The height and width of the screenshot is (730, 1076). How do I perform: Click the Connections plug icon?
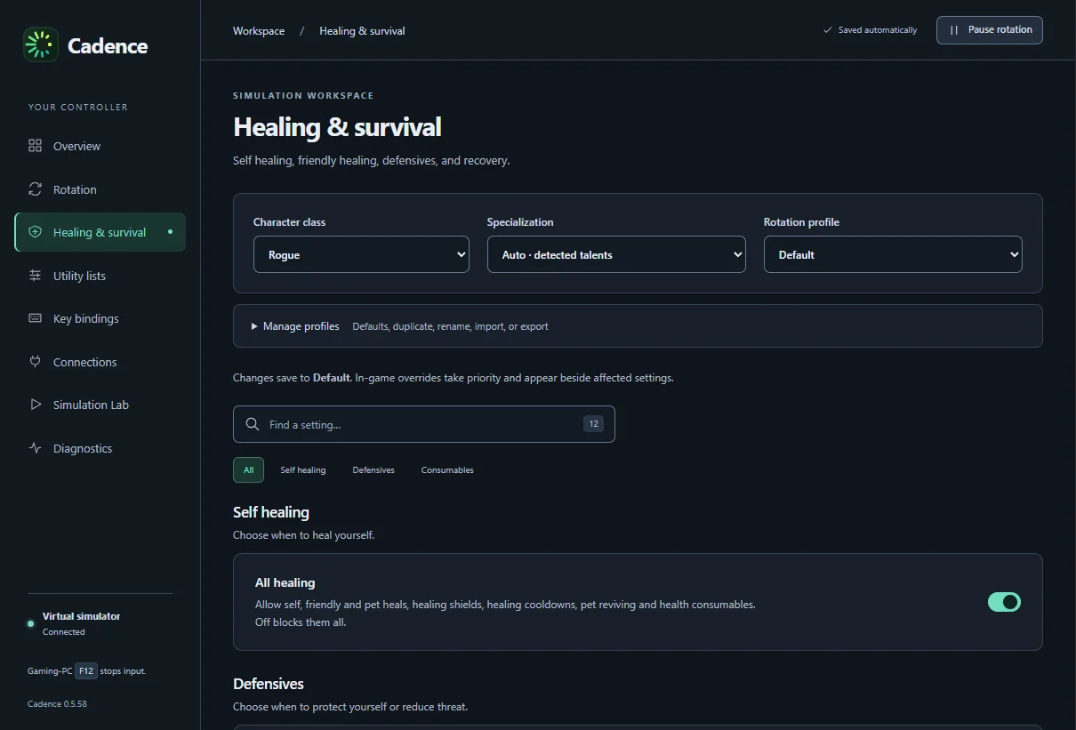coord(36,362)
